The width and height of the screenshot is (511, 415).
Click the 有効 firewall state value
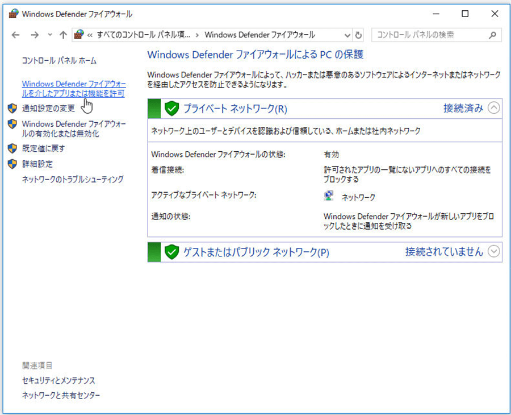pyautogui.click(x=331, y=154)
